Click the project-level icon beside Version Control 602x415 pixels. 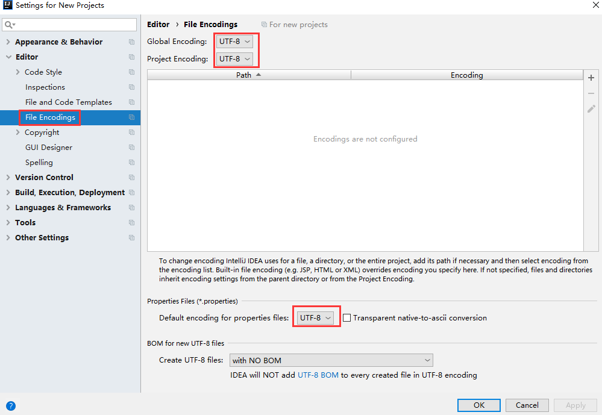131,178
